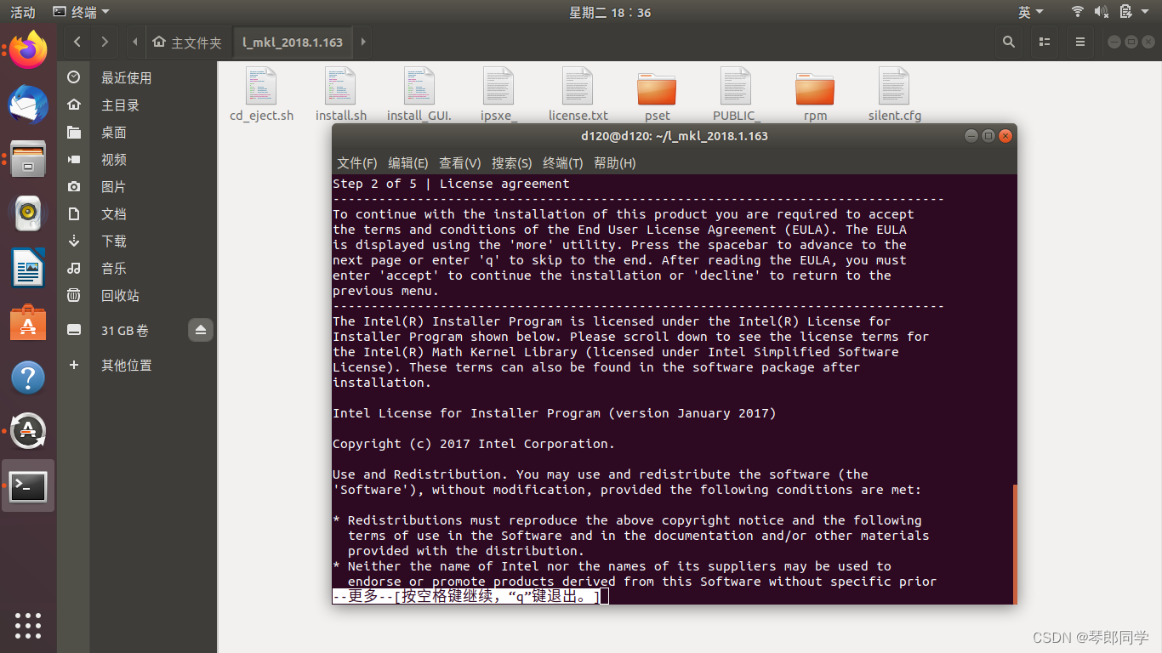Click the --更多-- prompt line in terminal
Viewport: 1162px width, 653px height.
470,597
